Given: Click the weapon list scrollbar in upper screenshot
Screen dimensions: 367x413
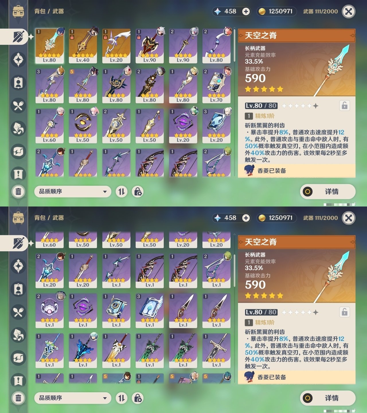Looking at the screenshot, I should 235,45.
